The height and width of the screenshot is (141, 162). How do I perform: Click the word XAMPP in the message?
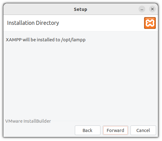14,40
